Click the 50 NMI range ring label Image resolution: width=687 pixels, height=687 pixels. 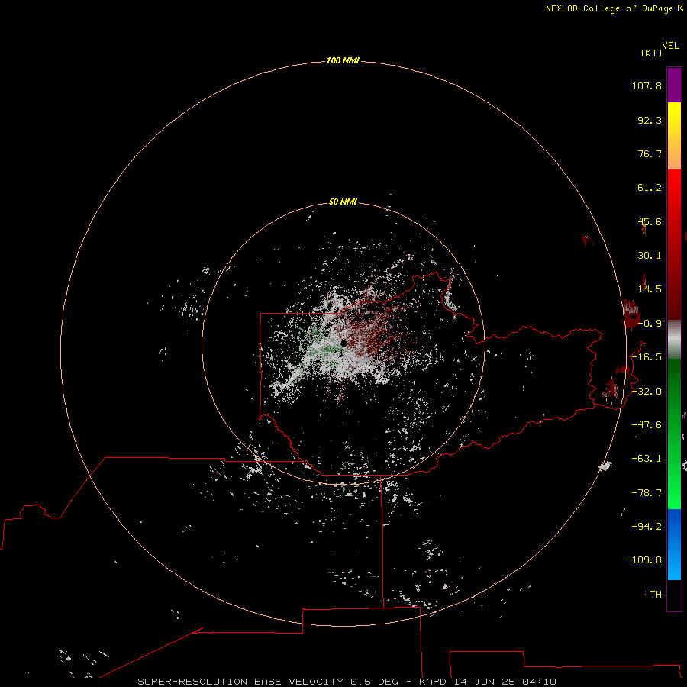pos(343,202)
